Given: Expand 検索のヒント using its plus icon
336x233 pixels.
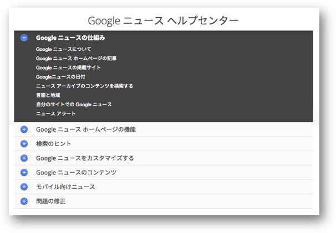Looking at the screenshot, I should [24, 144].
